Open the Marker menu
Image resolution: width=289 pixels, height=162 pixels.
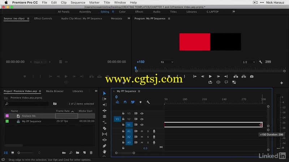tap(94, 3)
